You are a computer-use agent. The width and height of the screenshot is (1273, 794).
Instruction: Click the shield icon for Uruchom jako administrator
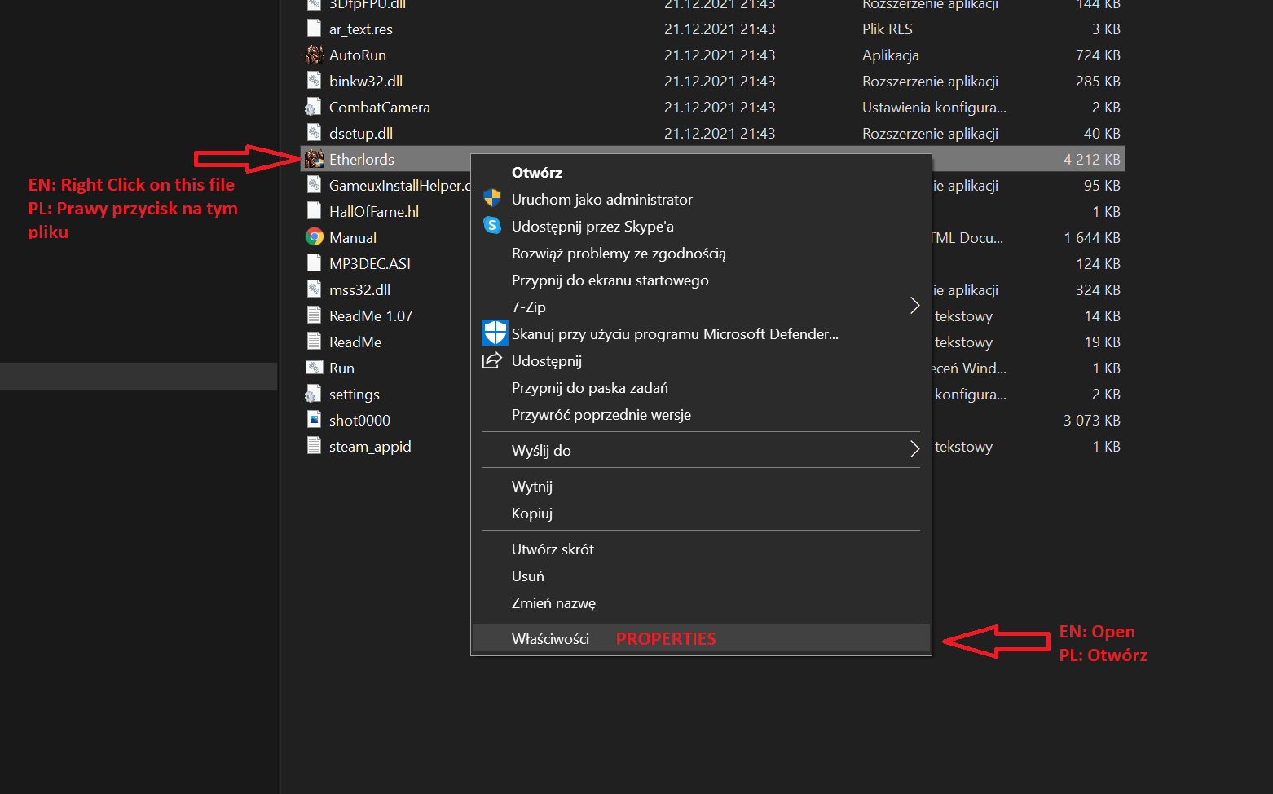[x=492, y=198]
